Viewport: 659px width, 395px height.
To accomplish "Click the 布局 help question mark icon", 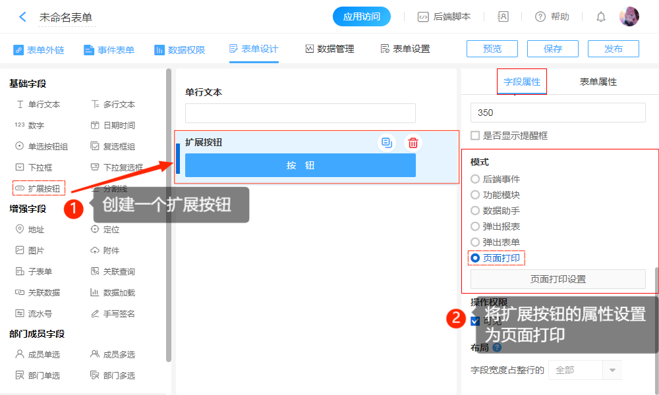I will coord(497,348).
